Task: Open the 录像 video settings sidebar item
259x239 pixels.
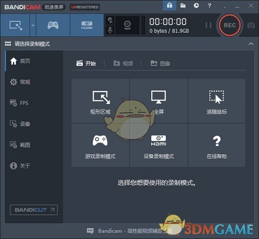Action: (x=34, y=124)
